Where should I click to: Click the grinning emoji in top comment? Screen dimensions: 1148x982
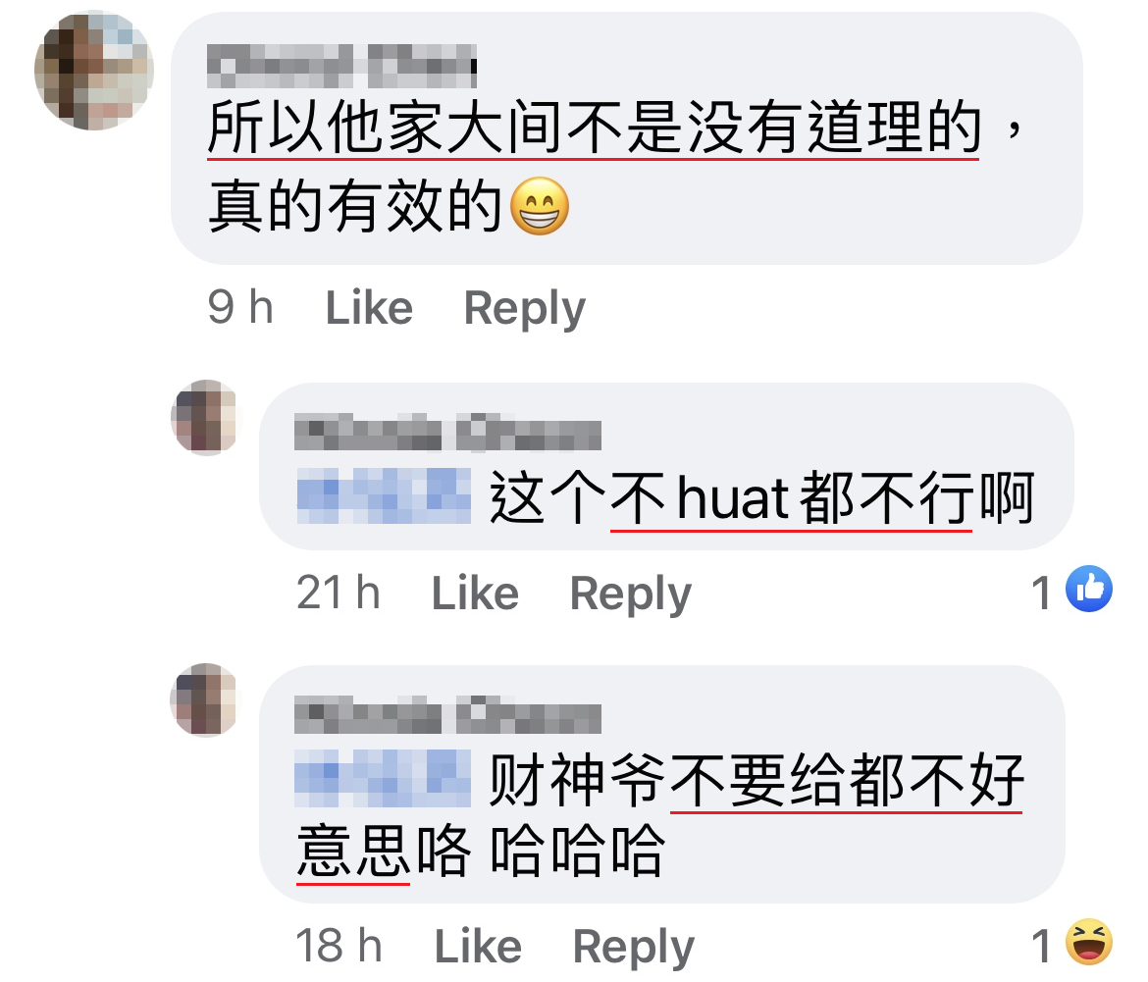[540, 206]
